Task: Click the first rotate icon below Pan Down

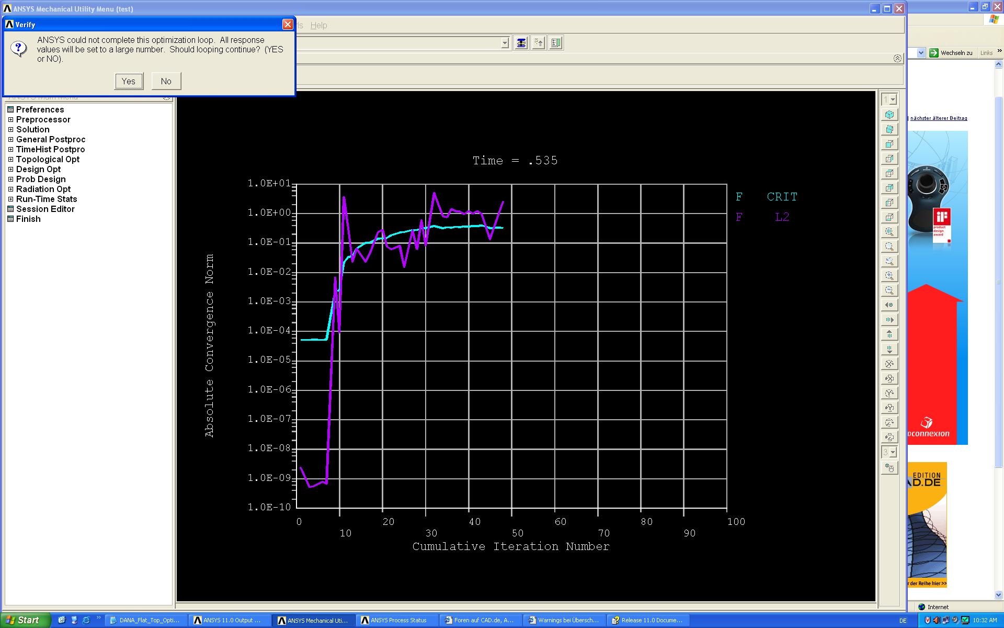Action: point(889,364)
